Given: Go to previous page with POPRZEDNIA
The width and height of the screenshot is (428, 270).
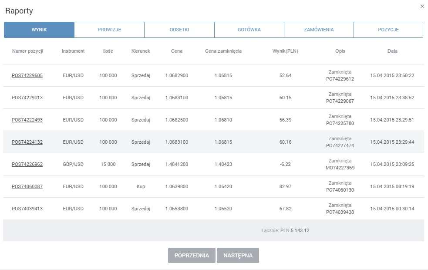Looking at the screenshot, I should (x=192, y=256).
